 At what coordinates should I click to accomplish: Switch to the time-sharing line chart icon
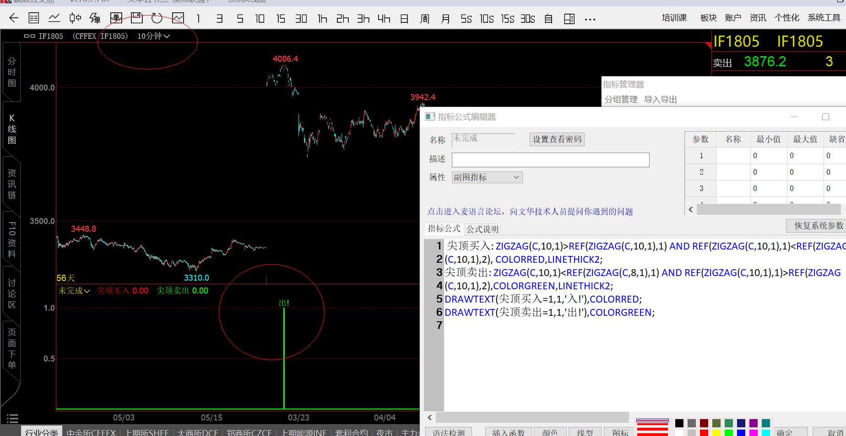(54, 18)
